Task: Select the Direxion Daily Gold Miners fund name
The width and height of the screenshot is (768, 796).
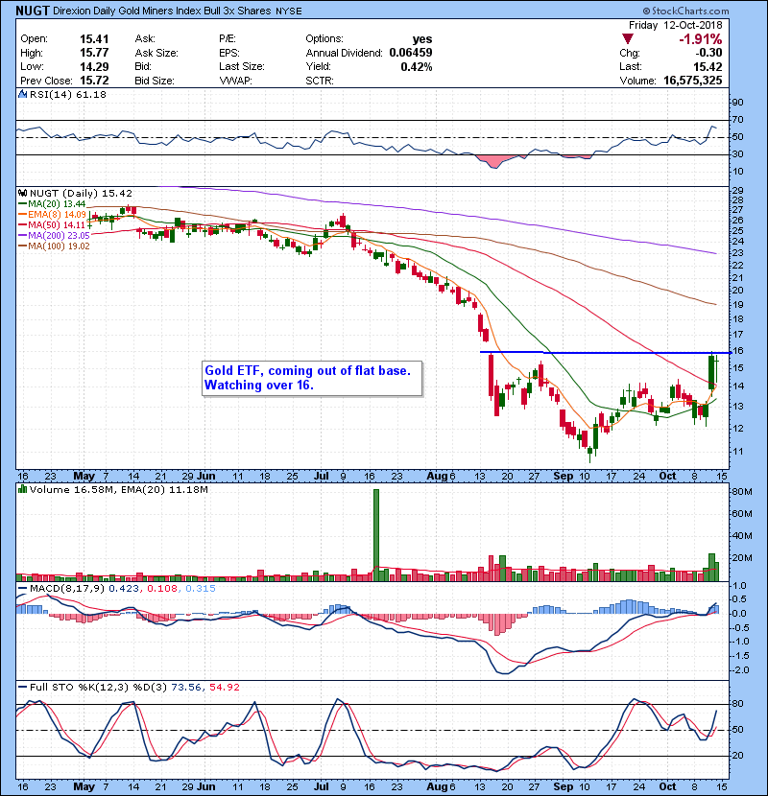Action: click(161, 11)
